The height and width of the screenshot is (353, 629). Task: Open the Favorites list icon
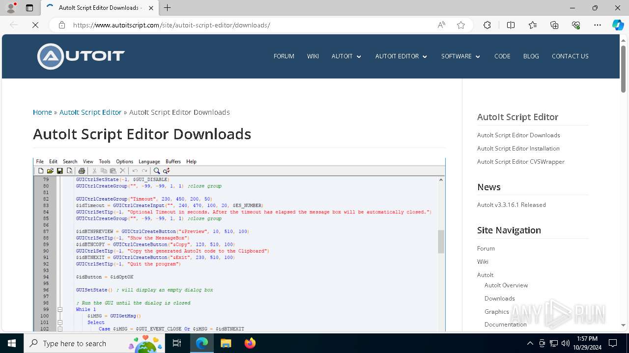[x=533, y=25]
